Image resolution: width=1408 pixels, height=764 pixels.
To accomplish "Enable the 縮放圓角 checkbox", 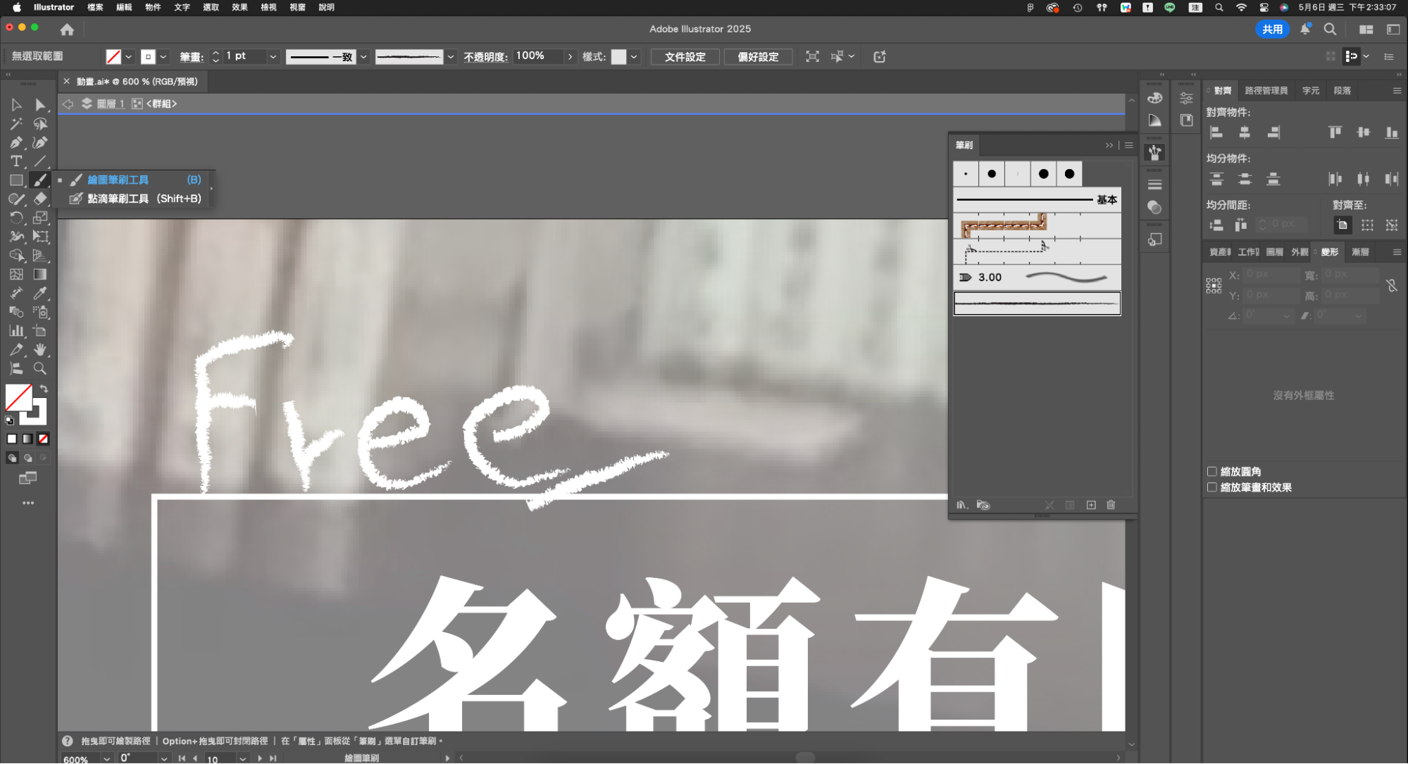I will [x=1212, y=472].
